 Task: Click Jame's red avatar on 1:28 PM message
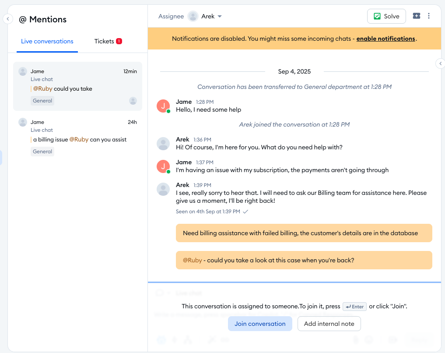point(163,106)
